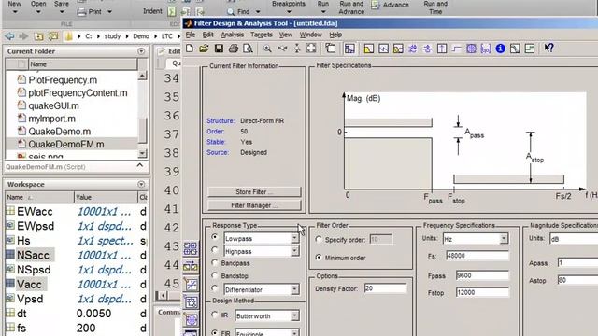Select the Bandstop radio button
This screenshot has height=336, width=598.
click(215, 275)
